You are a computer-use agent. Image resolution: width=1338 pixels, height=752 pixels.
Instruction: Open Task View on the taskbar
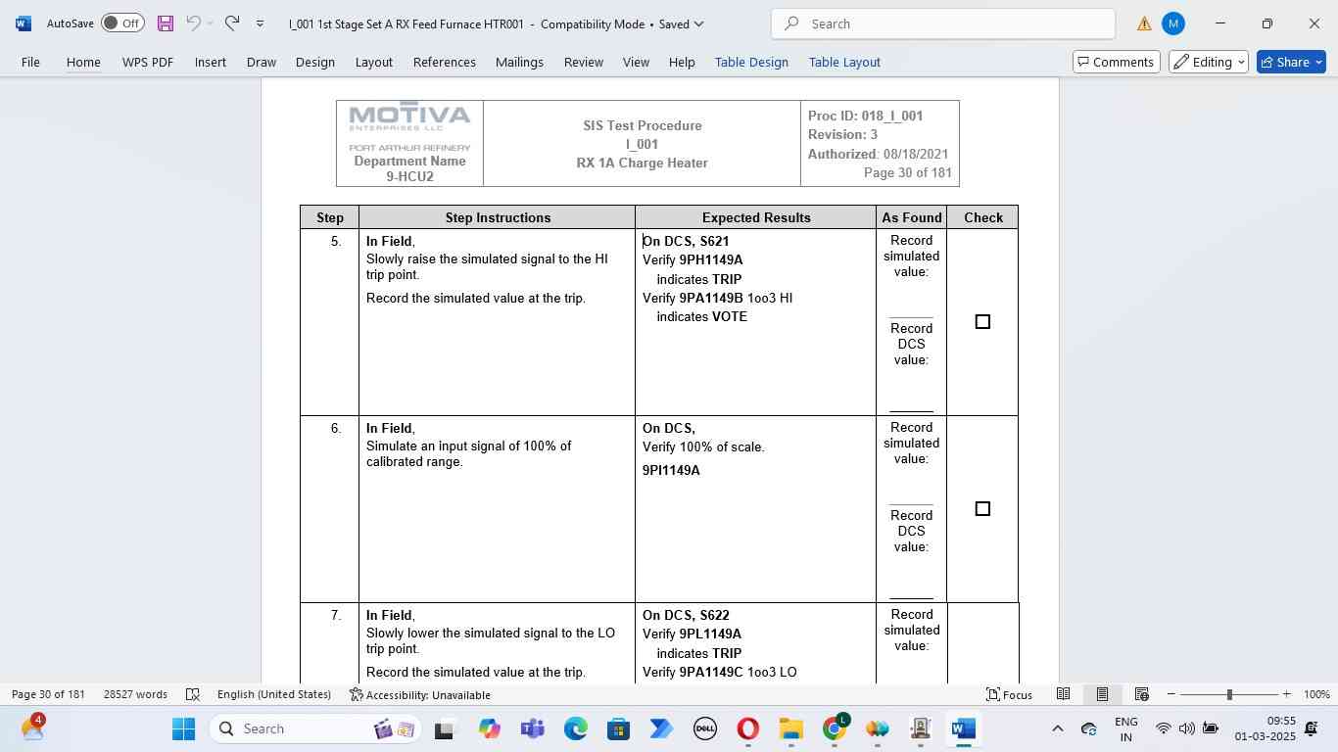click(x=444, y=728)
